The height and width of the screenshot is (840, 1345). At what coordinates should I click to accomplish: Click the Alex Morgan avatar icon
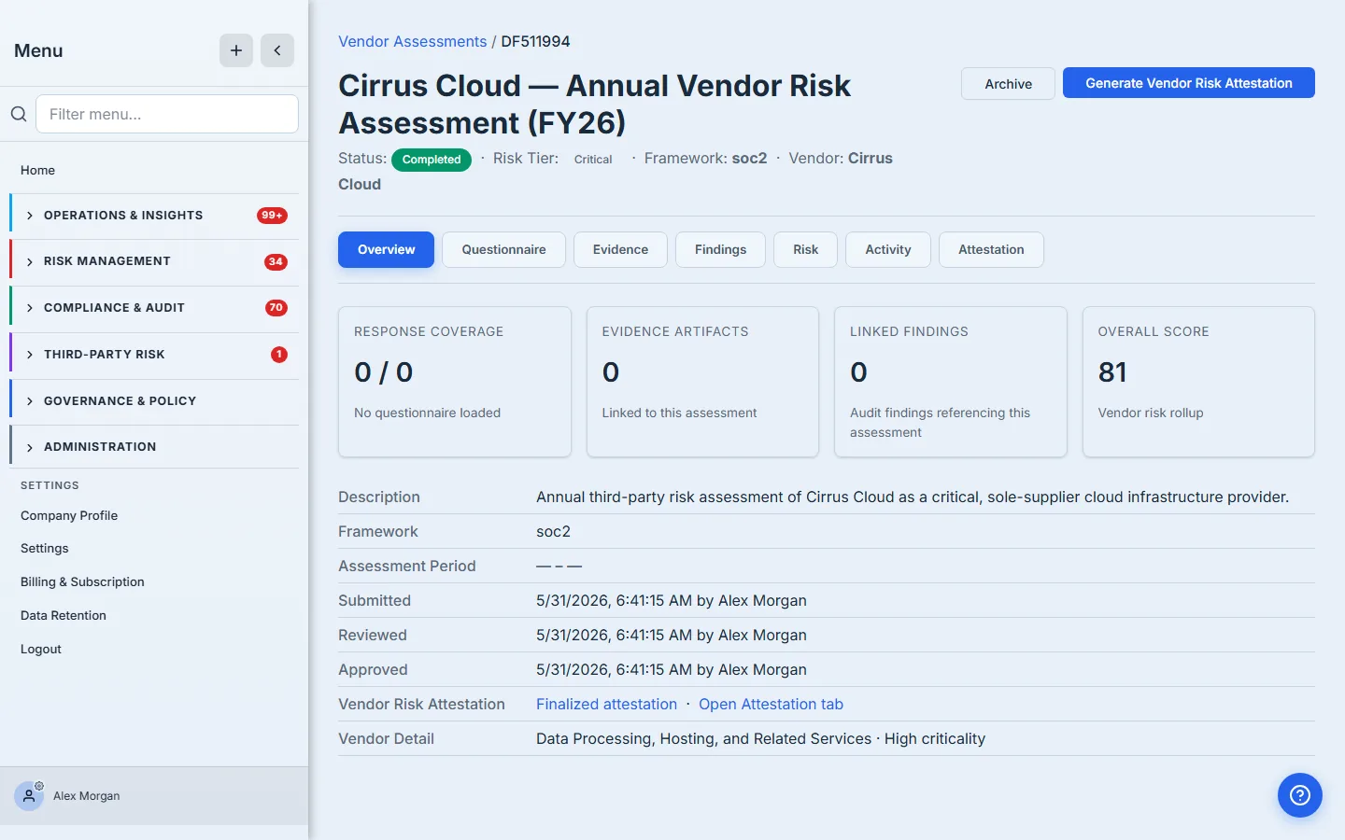pos(29,796)
